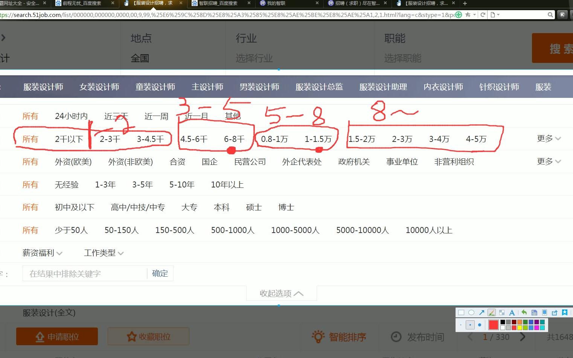Open a new browser tab with plus

click(x=465, y=3)
